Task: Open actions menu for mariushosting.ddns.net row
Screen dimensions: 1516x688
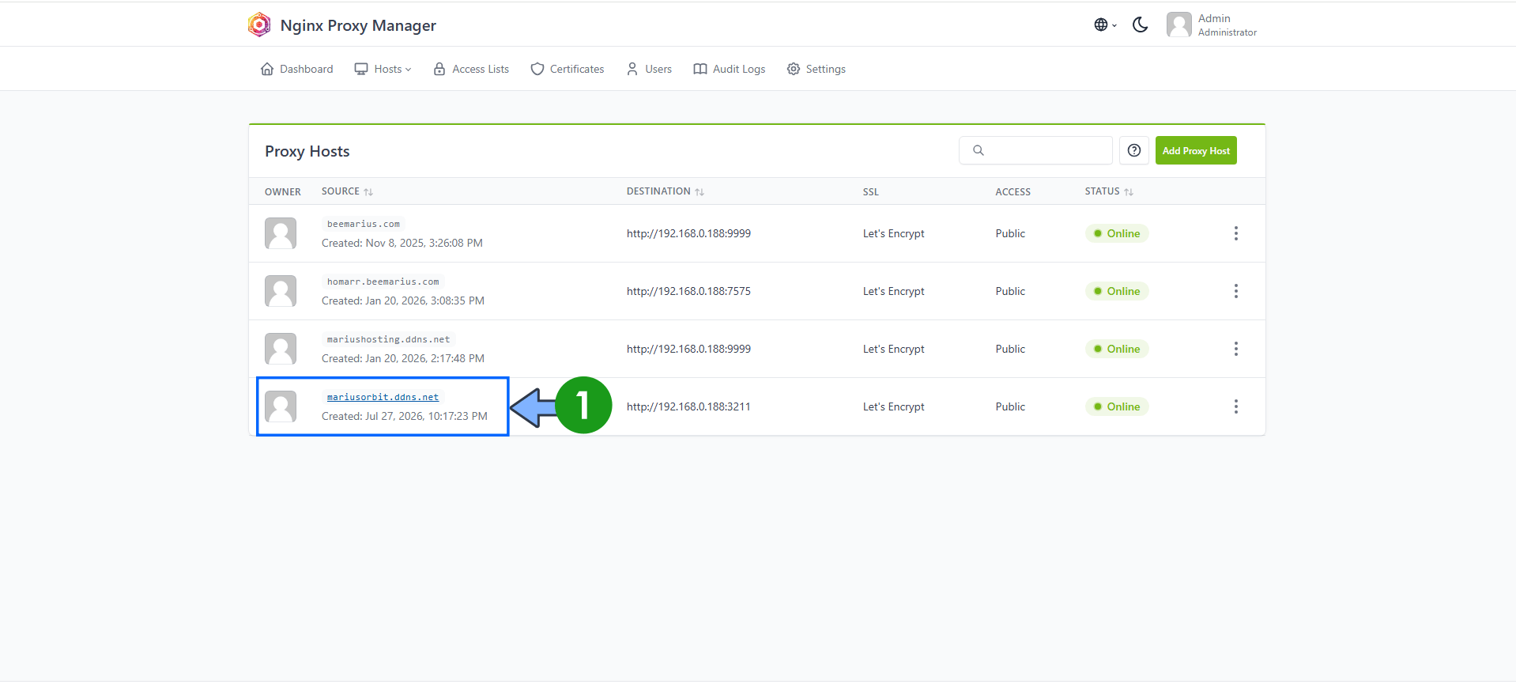Action: tap(1236, 349)
